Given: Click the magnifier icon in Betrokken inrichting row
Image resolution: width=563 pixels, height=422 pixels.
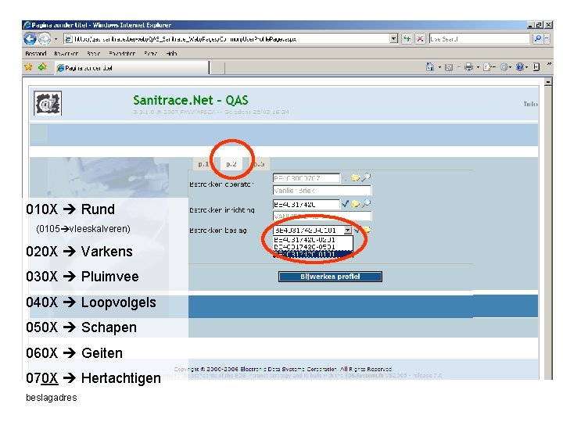Looking at the screenshot, I should pos(366,203).
